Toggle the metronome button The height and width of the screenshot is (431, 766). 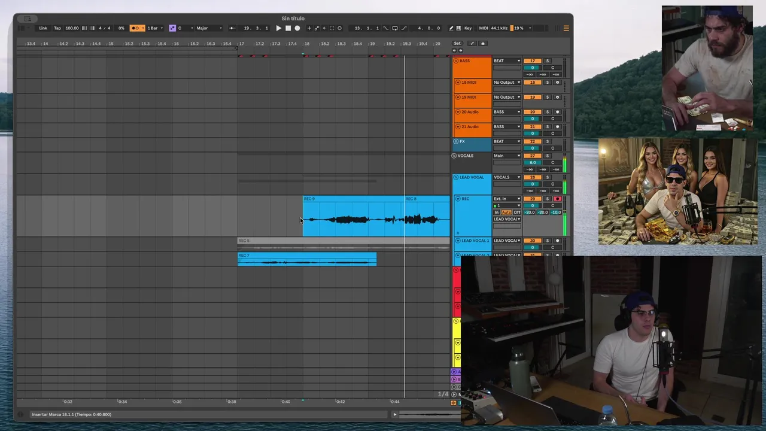137,28
